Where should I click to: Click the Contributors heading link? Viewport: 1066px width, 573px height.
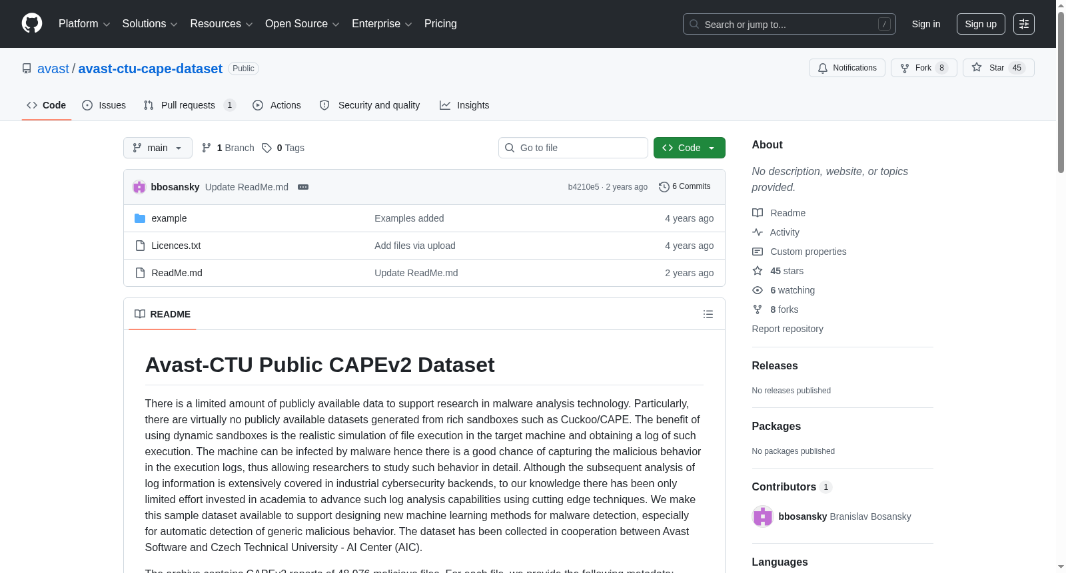[x=792, y=487]
